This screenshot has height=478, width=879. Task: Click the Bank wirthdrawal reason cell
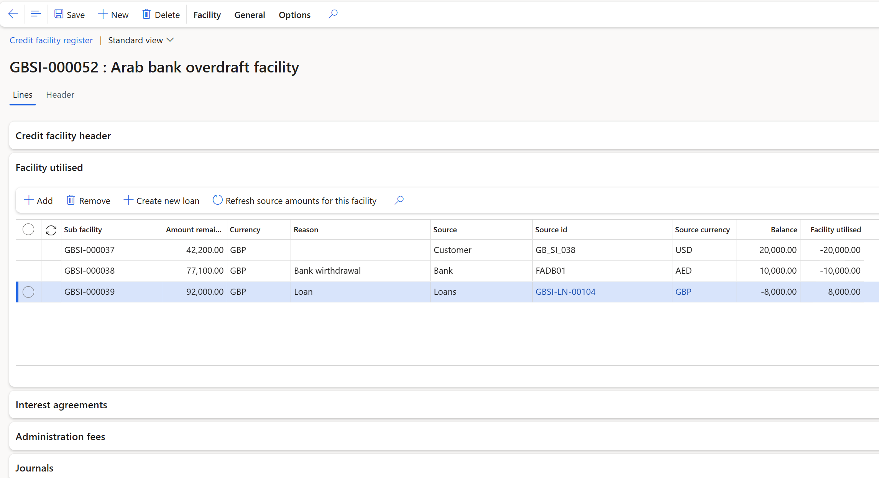click(x=361, y=271)
